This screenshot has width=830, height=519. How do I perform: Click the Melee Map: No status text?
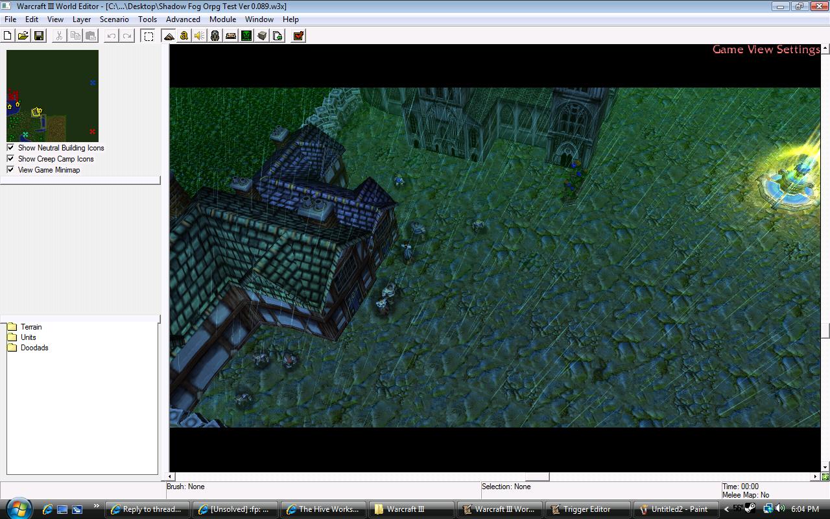tap(746, 495)
